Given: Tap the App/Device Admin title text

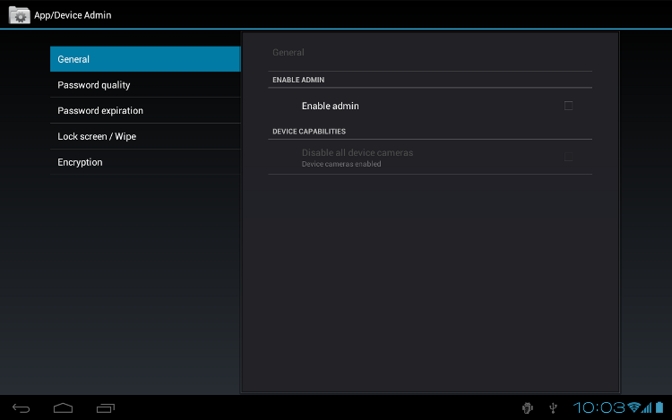Looking at the screenshot, I should click(x=73, y=15).
